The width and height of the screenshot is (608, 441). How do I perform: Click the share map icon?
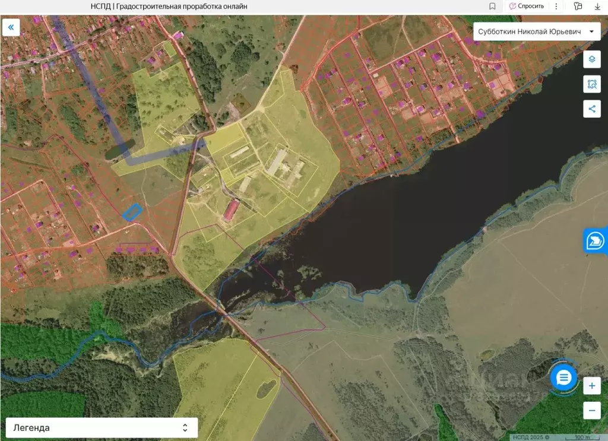coord(591,109)
